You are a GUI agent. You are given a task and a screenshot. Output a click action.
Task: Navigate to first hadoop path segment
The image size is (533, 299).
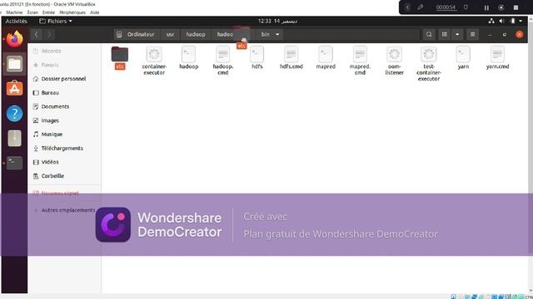point(196,34)
